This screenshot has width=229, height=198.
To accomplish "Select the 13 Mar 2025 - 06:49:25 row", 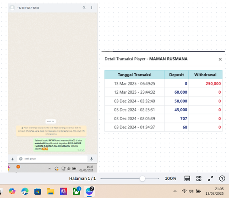I will 164,84.
